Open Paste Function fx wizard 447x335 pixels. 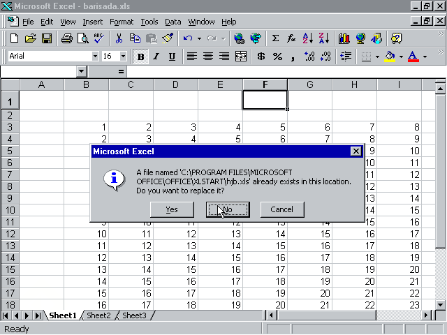click(291, 38)
